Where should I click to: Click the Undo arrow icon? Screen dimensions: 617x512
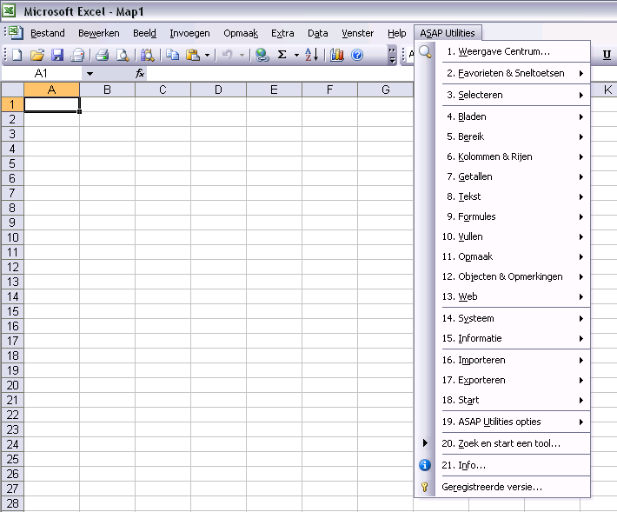[228, 55]
